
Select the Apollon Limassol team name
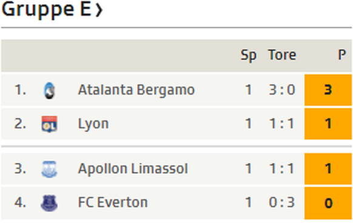point(133,168)
